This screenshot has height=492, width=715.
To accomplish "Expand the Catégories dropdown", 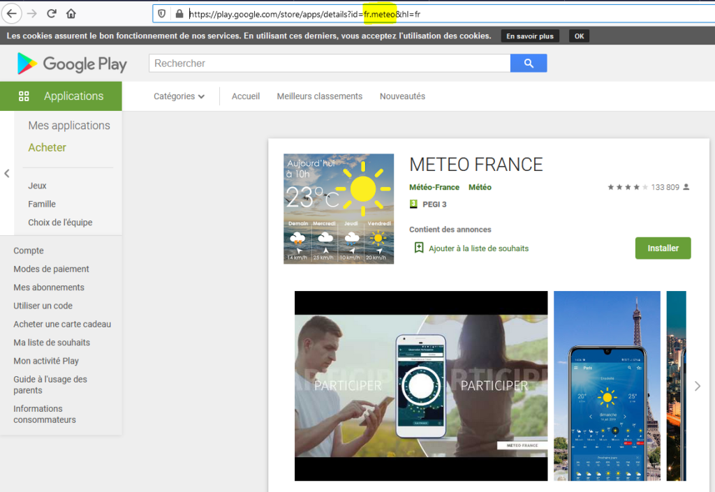I will pyautogui.click(x=179, y=96).
